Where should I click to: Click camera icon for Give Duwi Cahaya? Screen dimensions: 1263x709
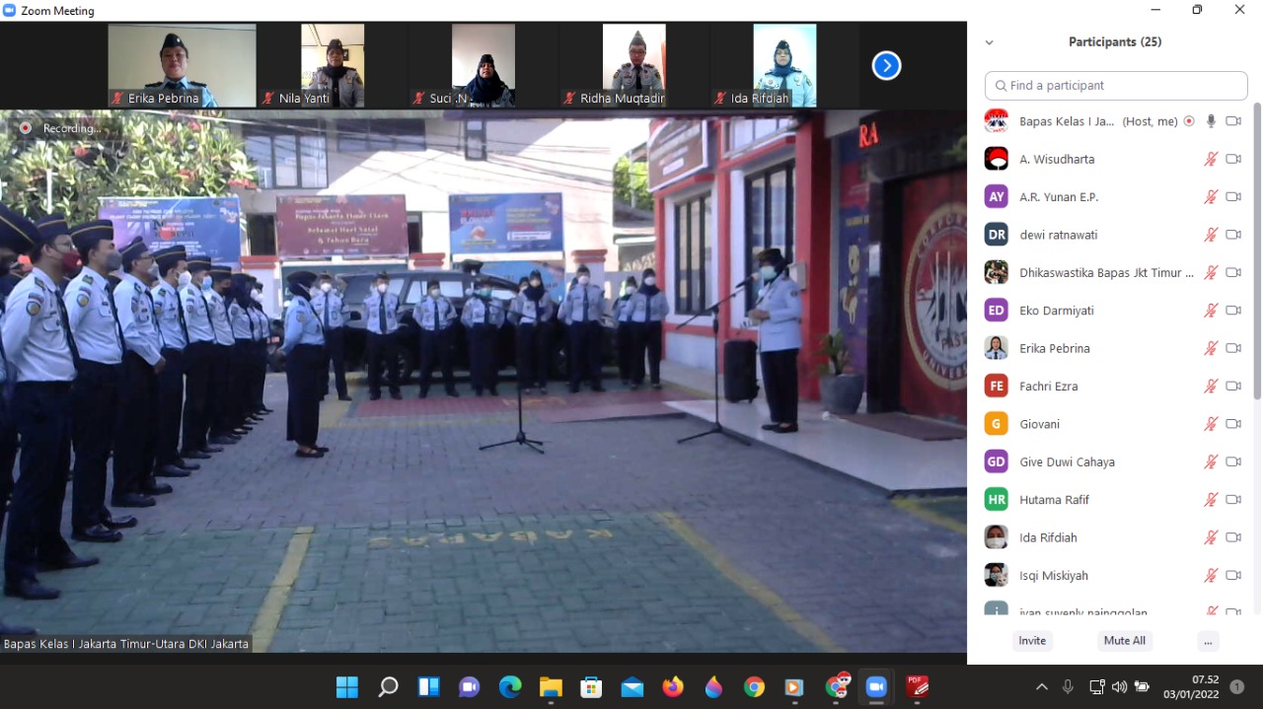[1233, 461]
